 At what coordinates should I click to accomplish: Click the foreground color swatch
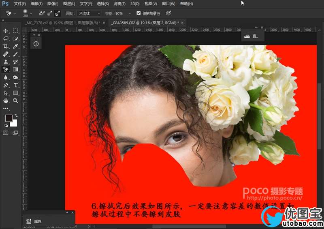9,118
